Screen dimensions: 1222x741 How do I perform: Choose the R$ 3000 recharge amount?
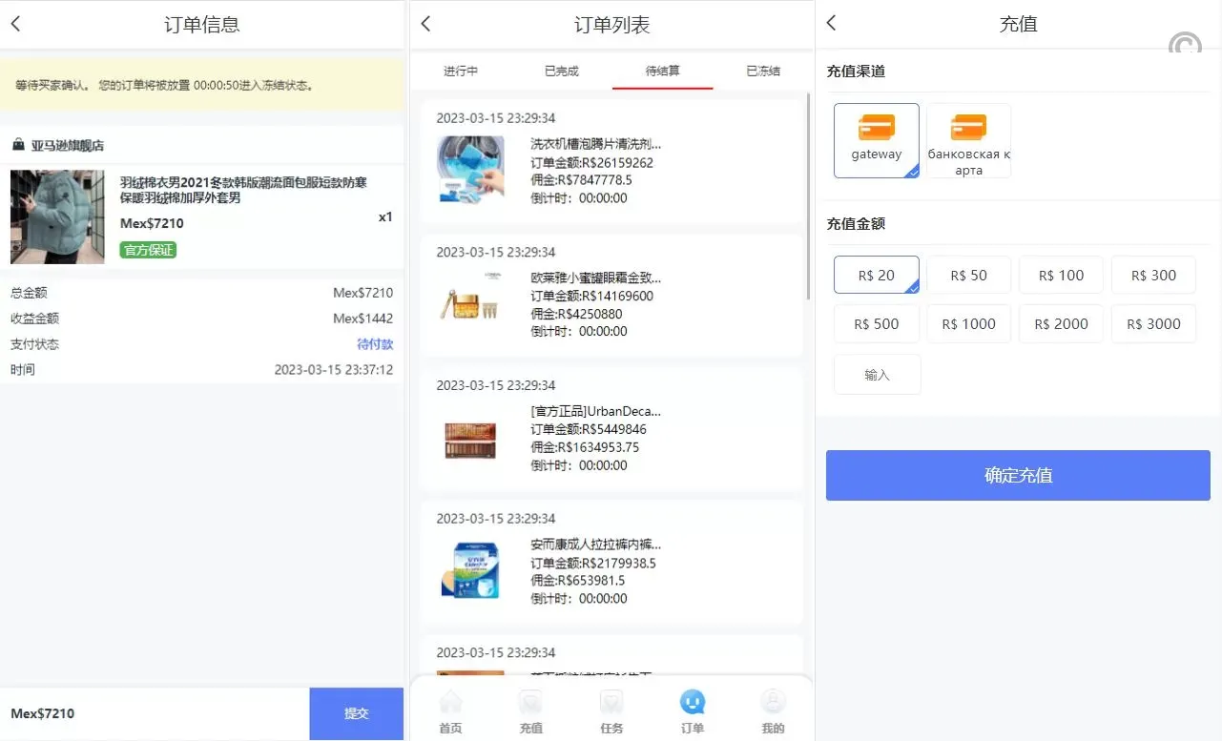tap(1153, 323)
